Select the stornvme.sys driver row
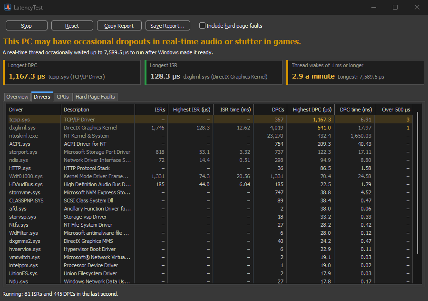428x301 pixels. point(209,192)
